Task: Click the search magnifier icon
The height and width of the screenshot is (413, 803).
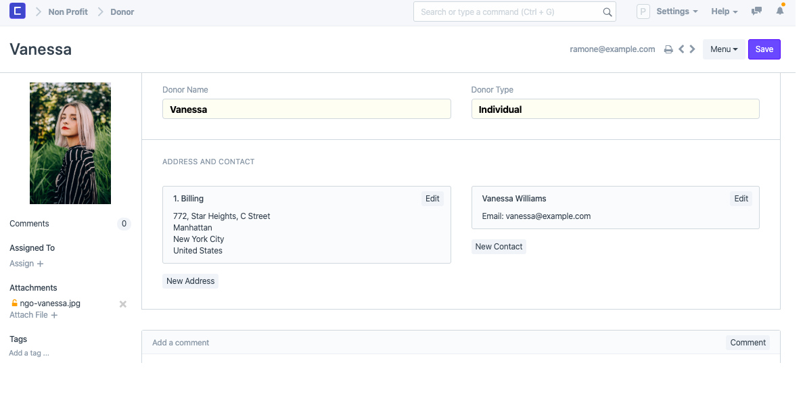Action: tap(607, 12)
